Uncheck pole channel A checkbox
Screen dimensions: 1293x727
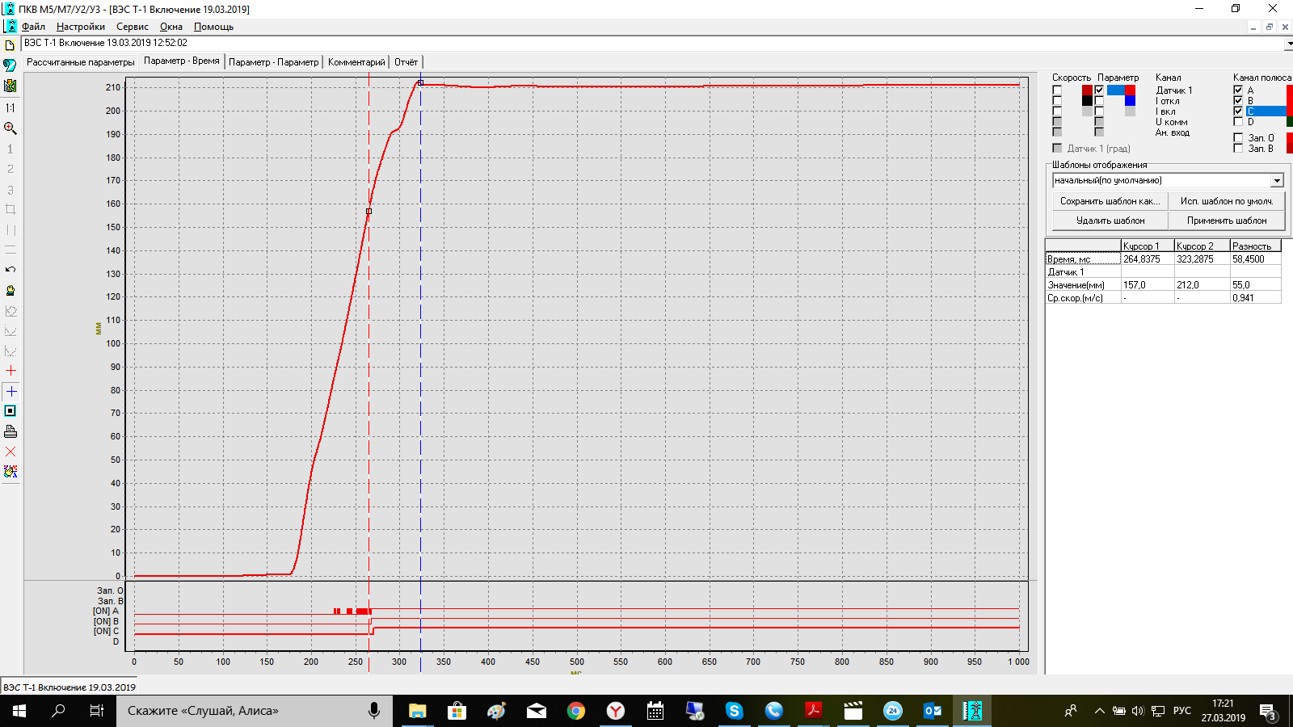(1238, 90)
